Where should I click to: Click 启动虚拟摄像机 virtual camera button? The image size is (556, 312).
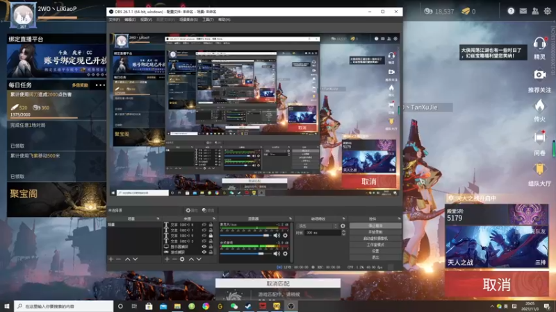coord(375,239)
